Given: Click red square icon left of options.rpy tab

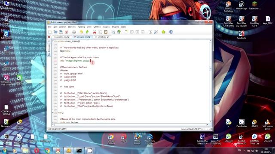Looking at the screenshot, I should 49,37.
